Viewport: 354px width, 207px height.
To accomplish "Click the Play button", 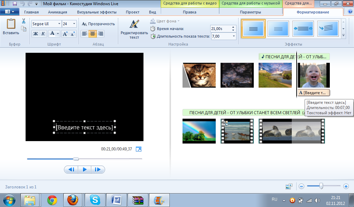I will (84, 169).
